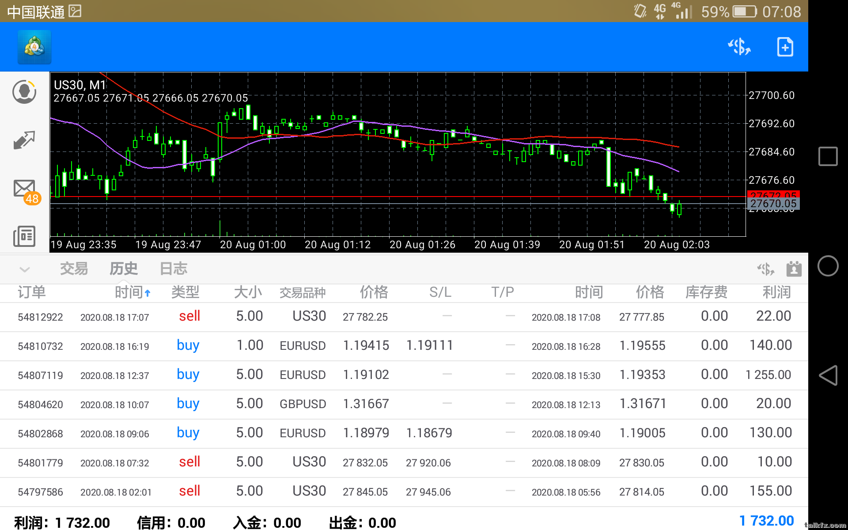
Task: Tap the Android home circle button
Action: tap(828, 266)
